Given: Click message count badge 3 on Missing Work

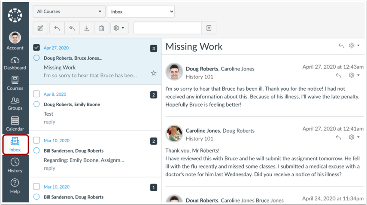Looking at the screenshot, I should tap(154, 49).
